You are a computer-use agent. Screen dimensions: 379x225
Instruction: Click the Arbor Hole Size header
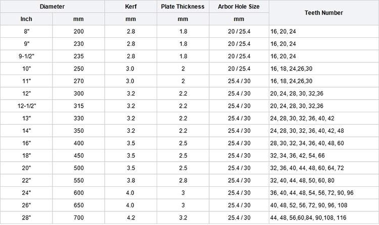pos(239,7)
